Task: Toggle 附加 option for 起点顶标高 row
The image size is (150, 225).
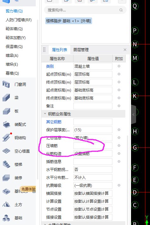Action: pos(119,74)
